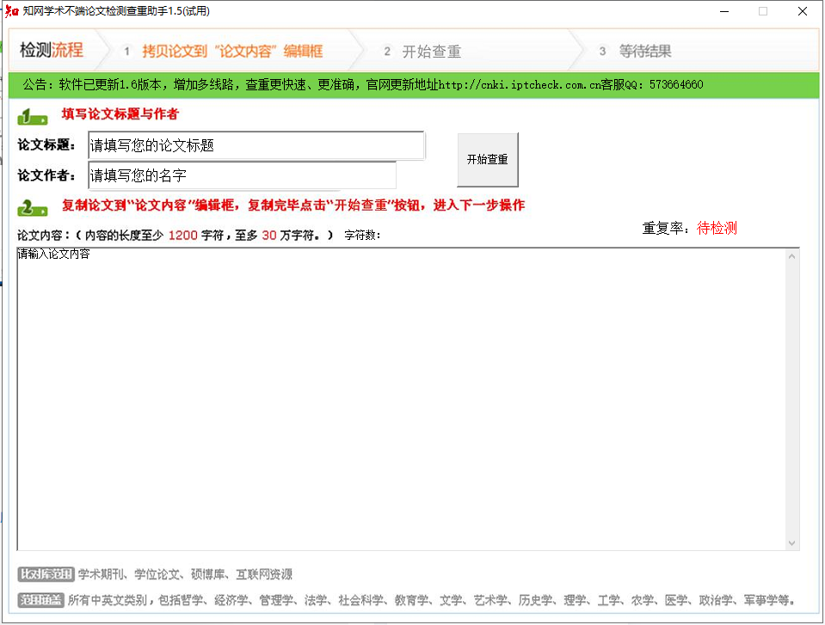
Task: Minimize the 查重助手 window
Action: coord(724,11)
